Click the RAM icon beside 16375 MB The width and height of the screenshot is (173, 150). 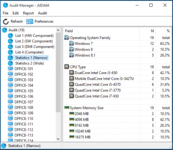(72, 137)
